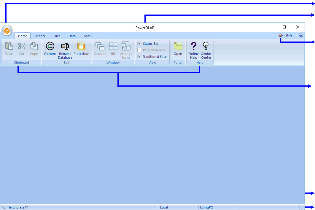Go to the Tools ribbon tab
The height and width of the screenshot is (210, 315).
coord(87,36)
